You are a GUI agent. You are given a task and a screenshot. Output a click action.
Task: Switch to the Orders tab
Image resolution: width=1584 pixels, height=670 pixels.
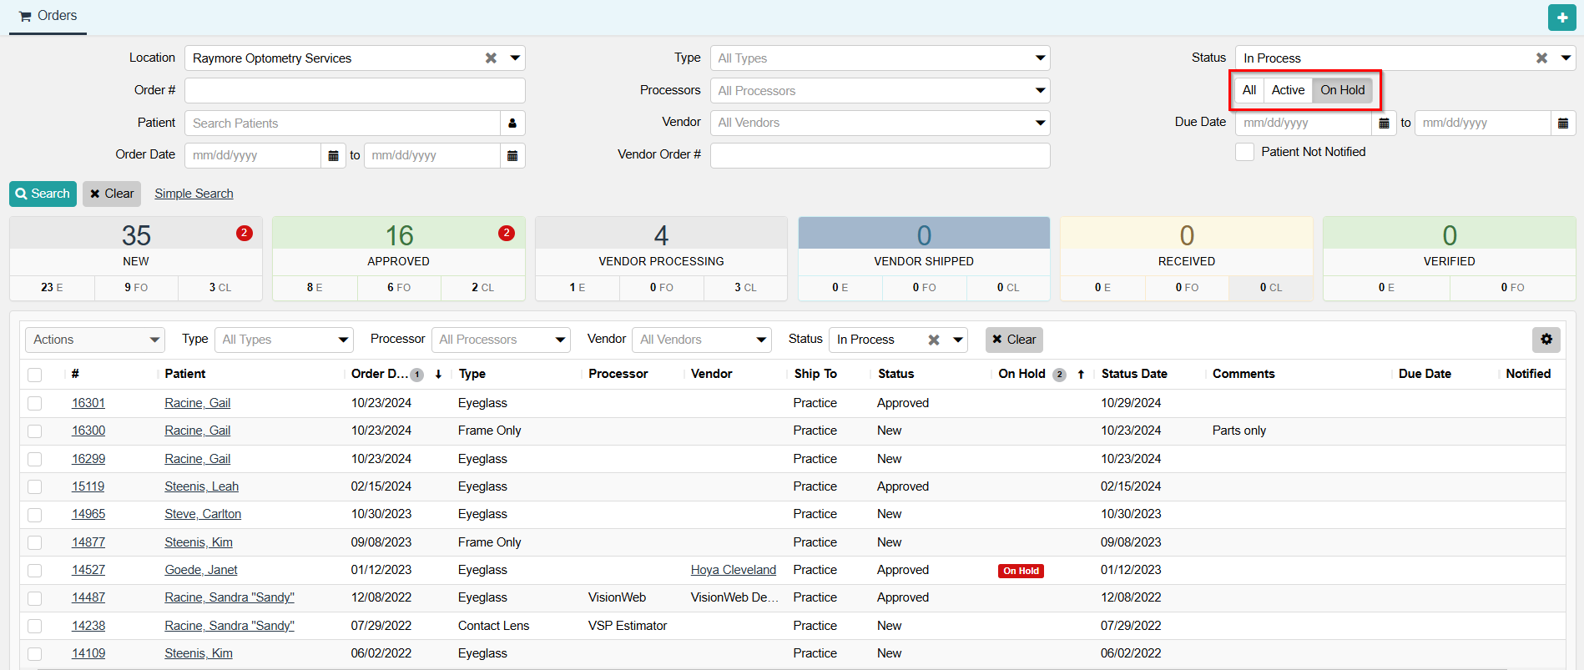click(x=48, y=16)
